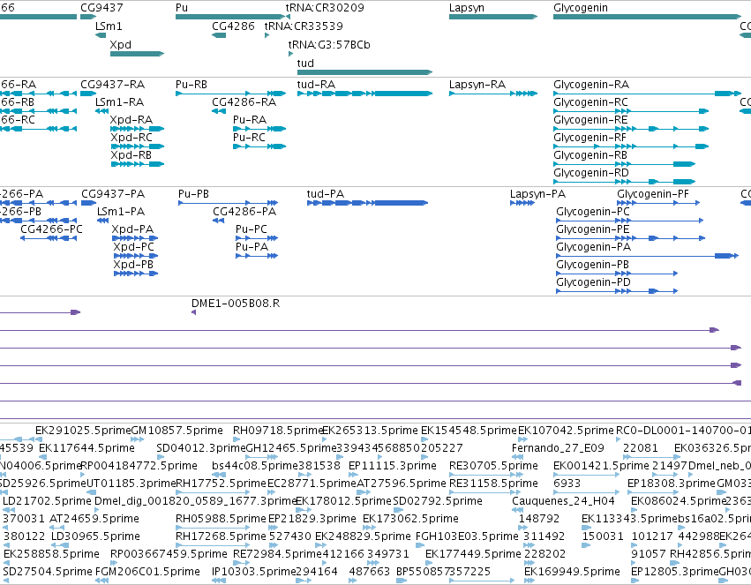Click the LSm1-PA protein label

[x=121, y=212]
